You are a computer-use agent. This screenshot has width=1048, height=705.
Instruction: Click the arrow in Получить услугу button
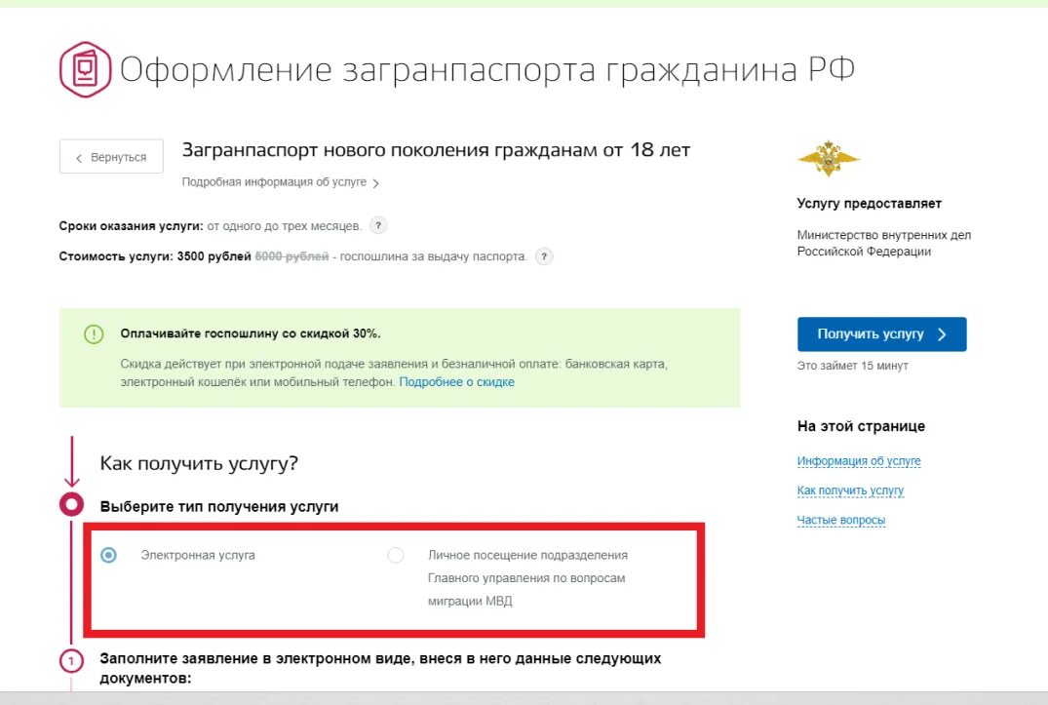point(943,334)
